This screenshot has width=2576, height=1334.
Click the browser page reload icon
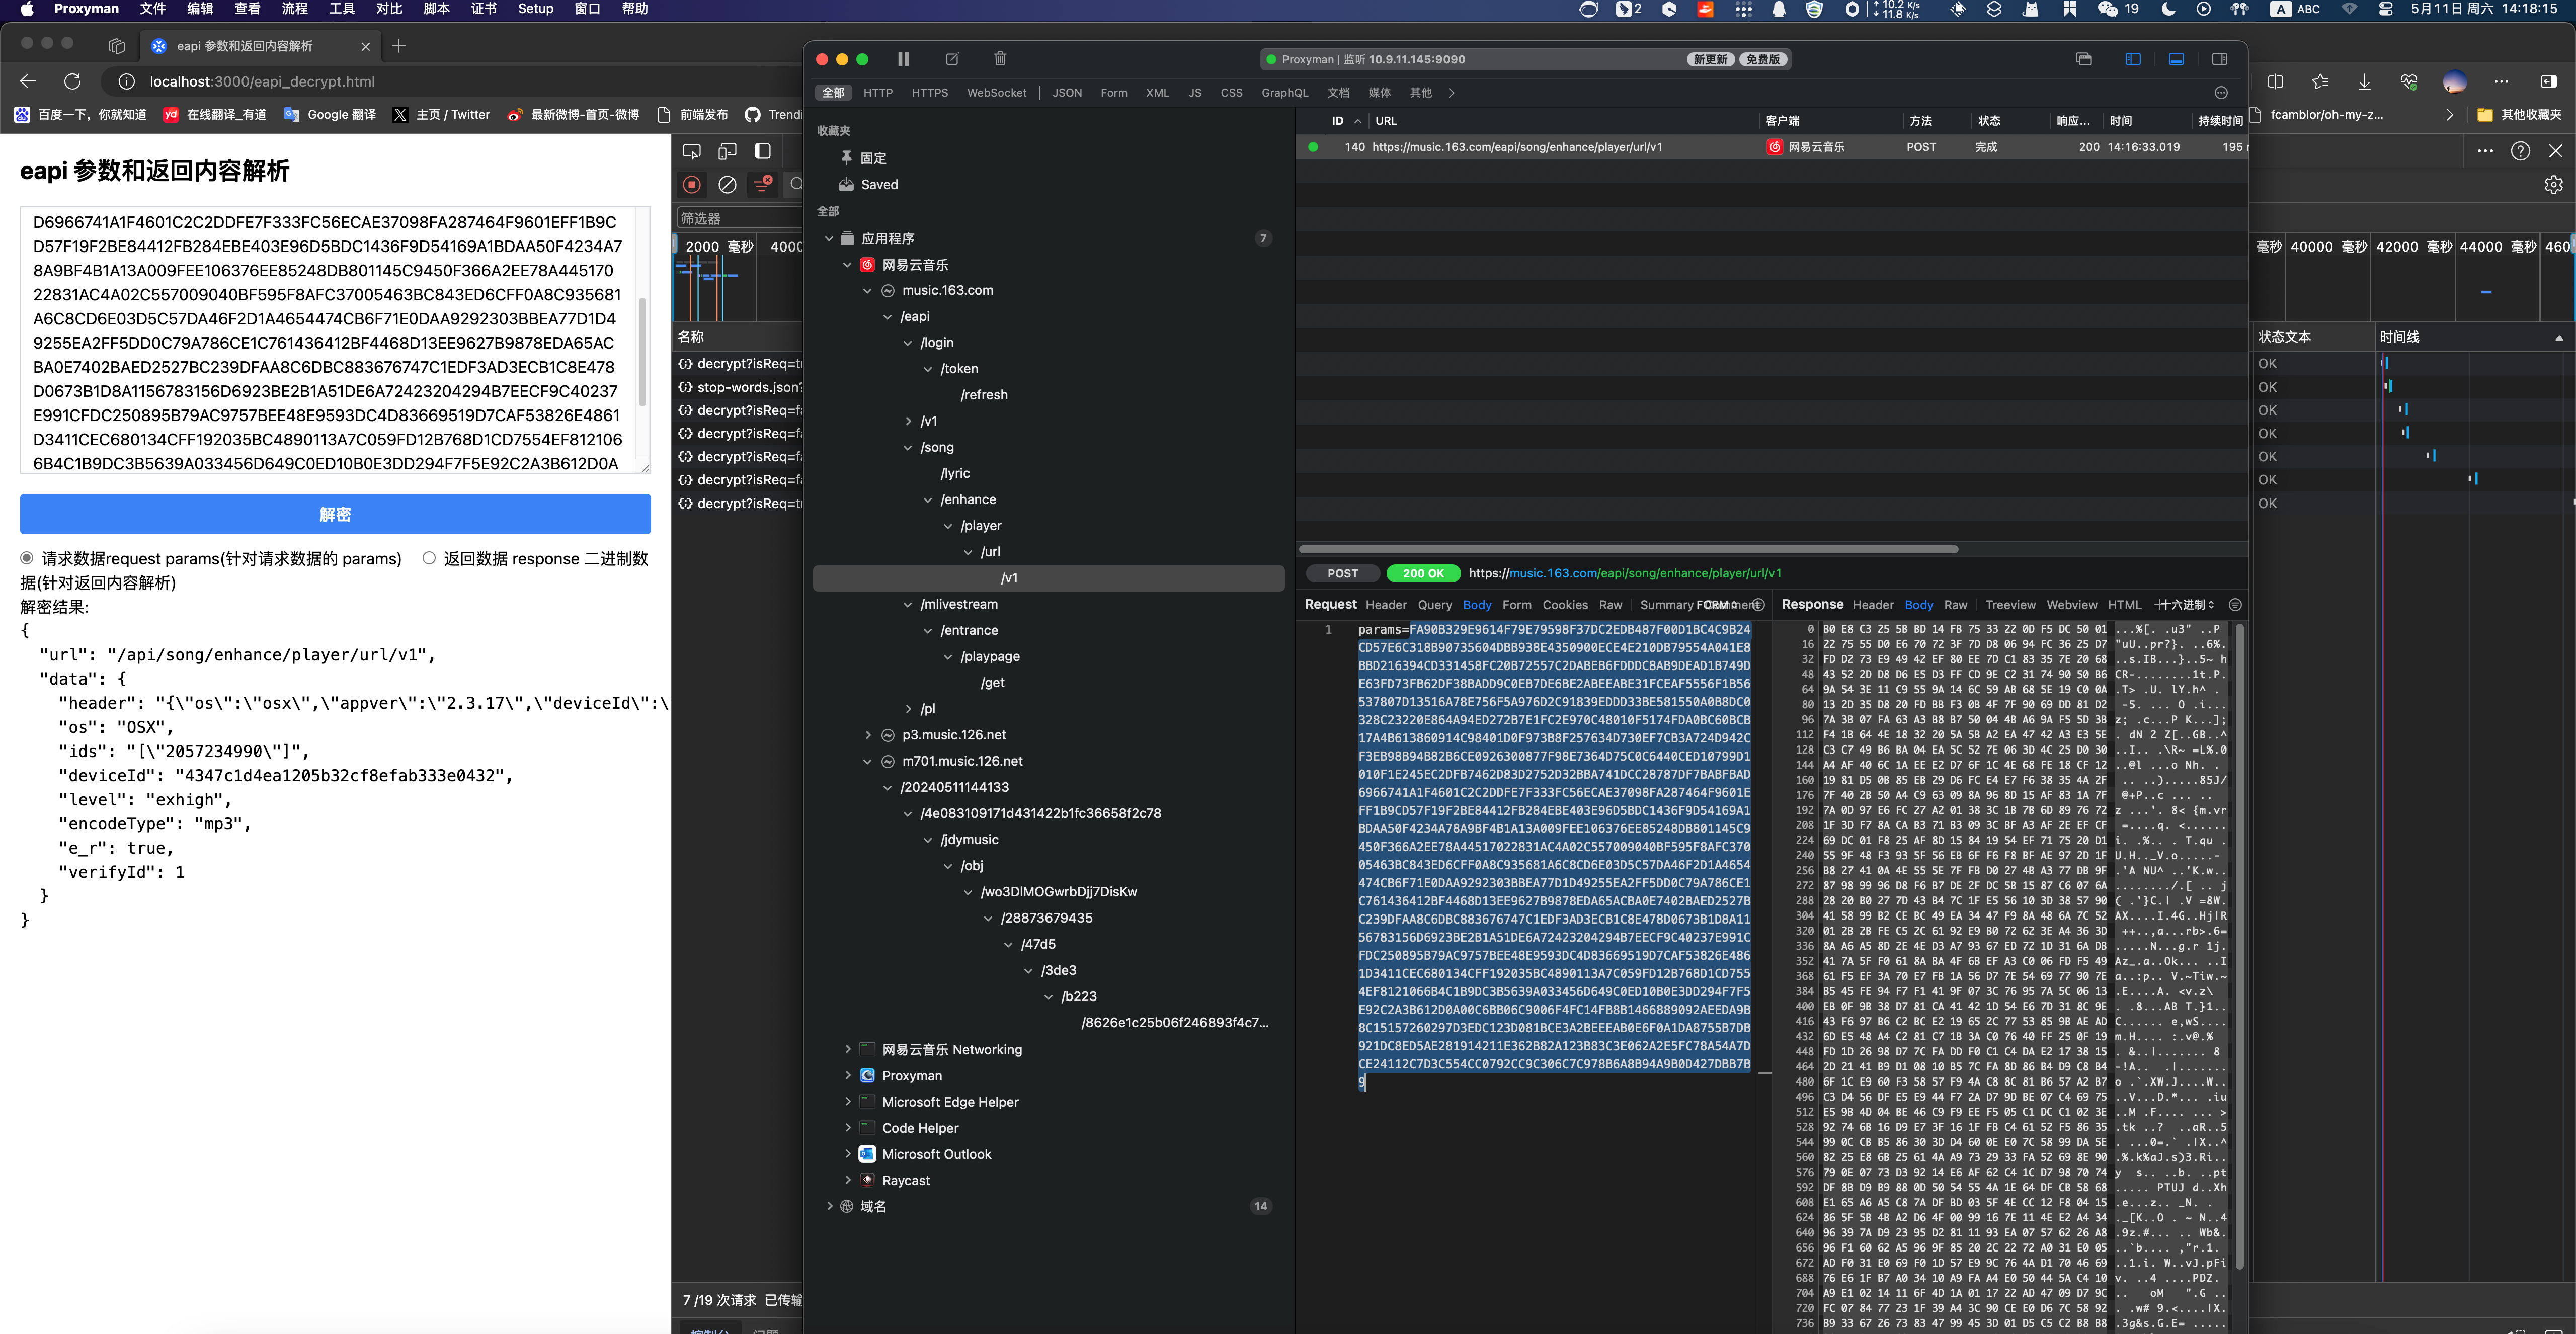[x=72, y=81]
